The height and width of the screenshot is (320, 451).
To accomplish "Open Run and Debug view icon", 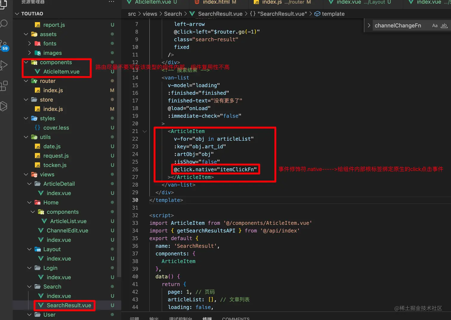I will [4, 65].
